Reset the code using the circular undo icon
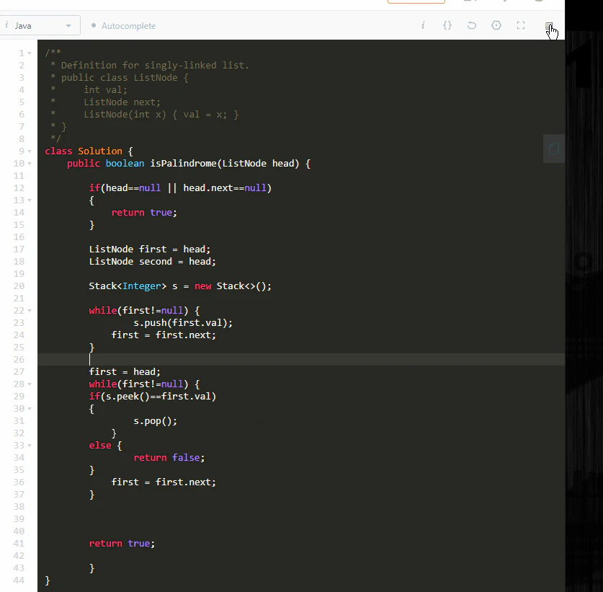 (x=472, y=25)
